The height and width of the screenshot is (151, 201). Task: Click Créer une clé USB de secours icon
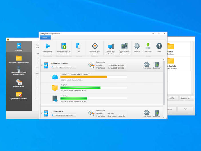125,46
